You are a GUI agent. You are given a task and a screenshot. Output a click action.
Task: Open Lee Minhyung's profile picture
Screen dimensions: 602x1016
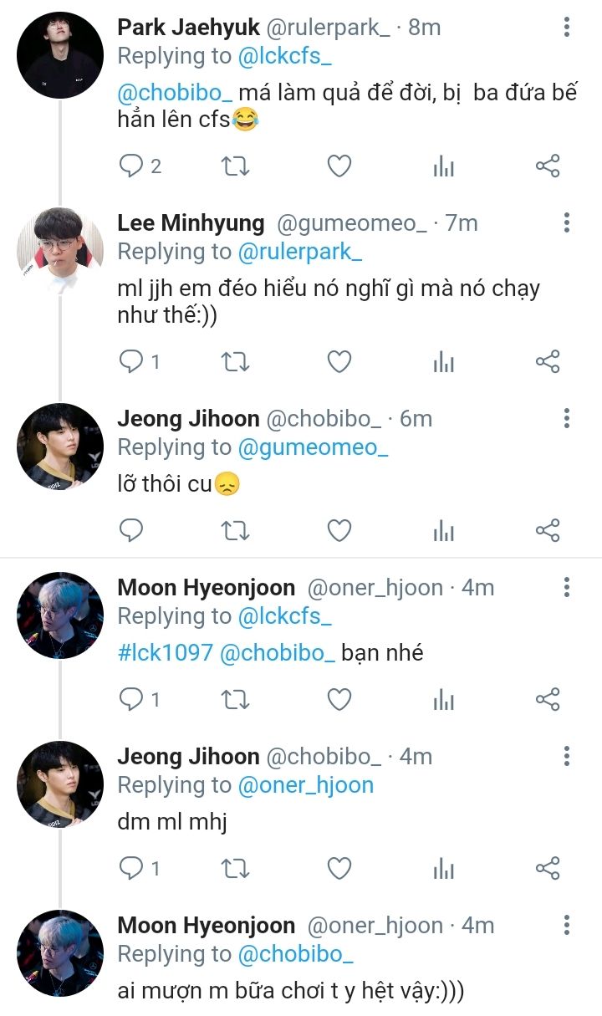point(60,251)
